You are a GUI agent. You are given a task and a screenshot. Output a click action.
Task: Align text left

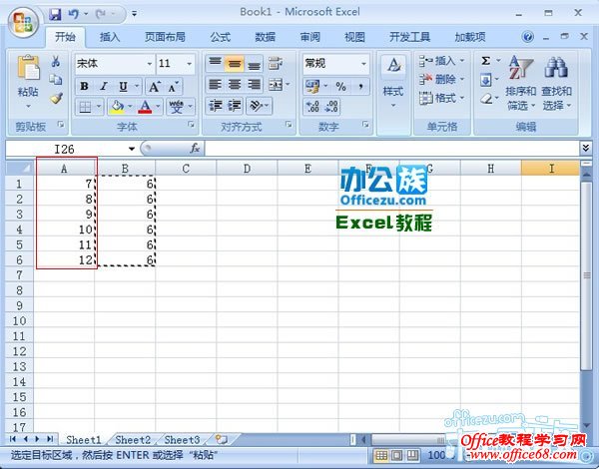tap(215, 85)
